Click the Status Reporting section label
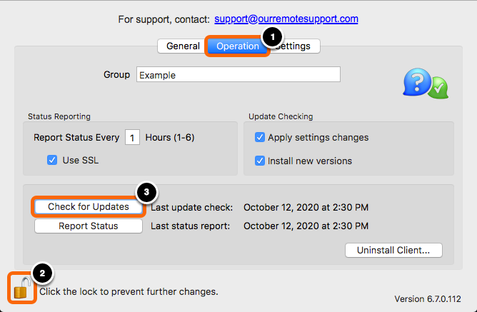The height and width of the screenshot is (312, 477). 59,116
